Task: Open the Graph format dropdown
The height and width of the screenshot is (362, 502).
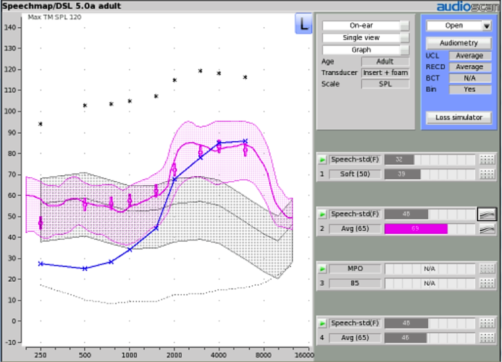Action: [366, 50]
